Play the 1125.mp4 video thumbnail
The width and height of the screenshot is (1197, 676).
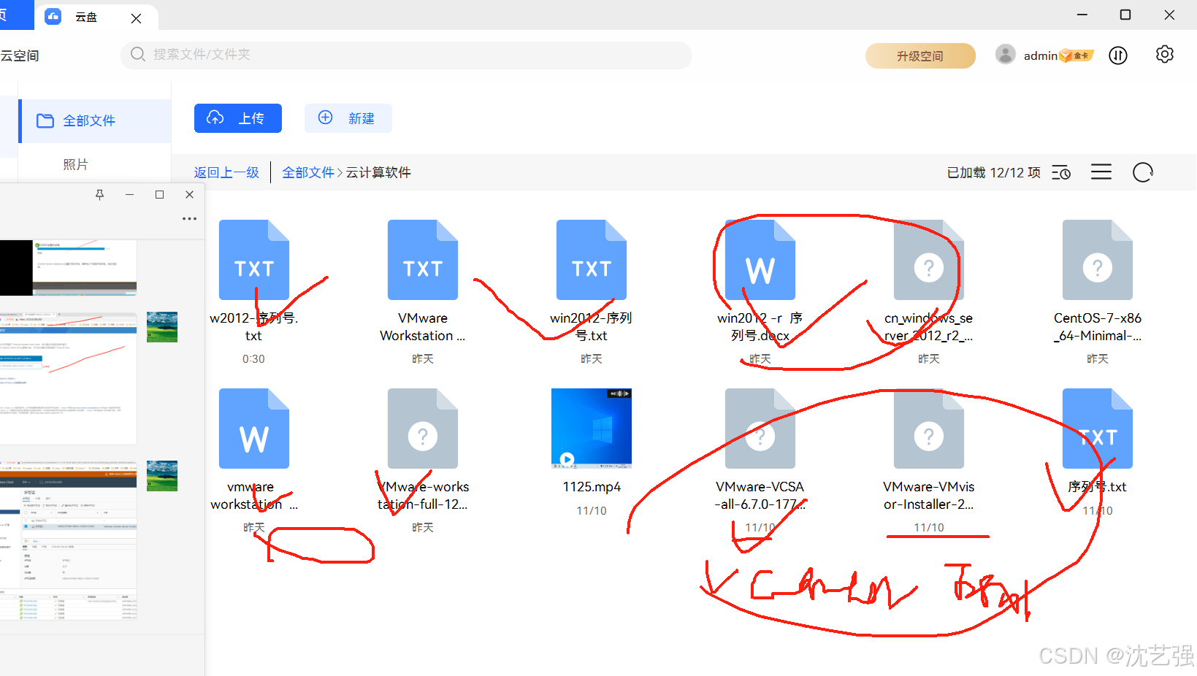[592, 429]
